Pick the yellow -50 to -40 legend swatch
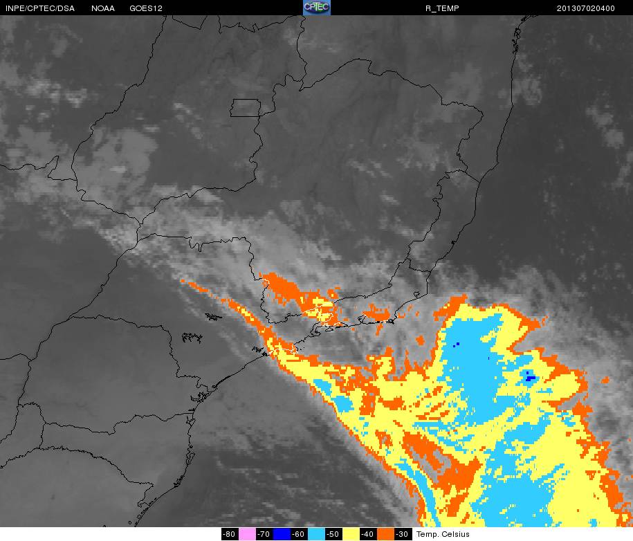This screenshot has width=633, height=541. [x=351, y=534]
